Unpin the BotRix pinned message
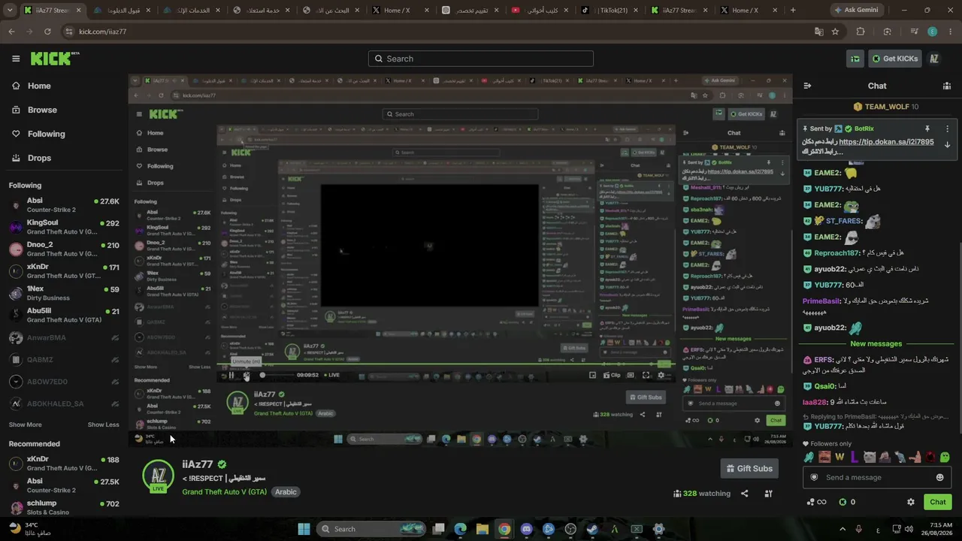 [x=927, y=128]
